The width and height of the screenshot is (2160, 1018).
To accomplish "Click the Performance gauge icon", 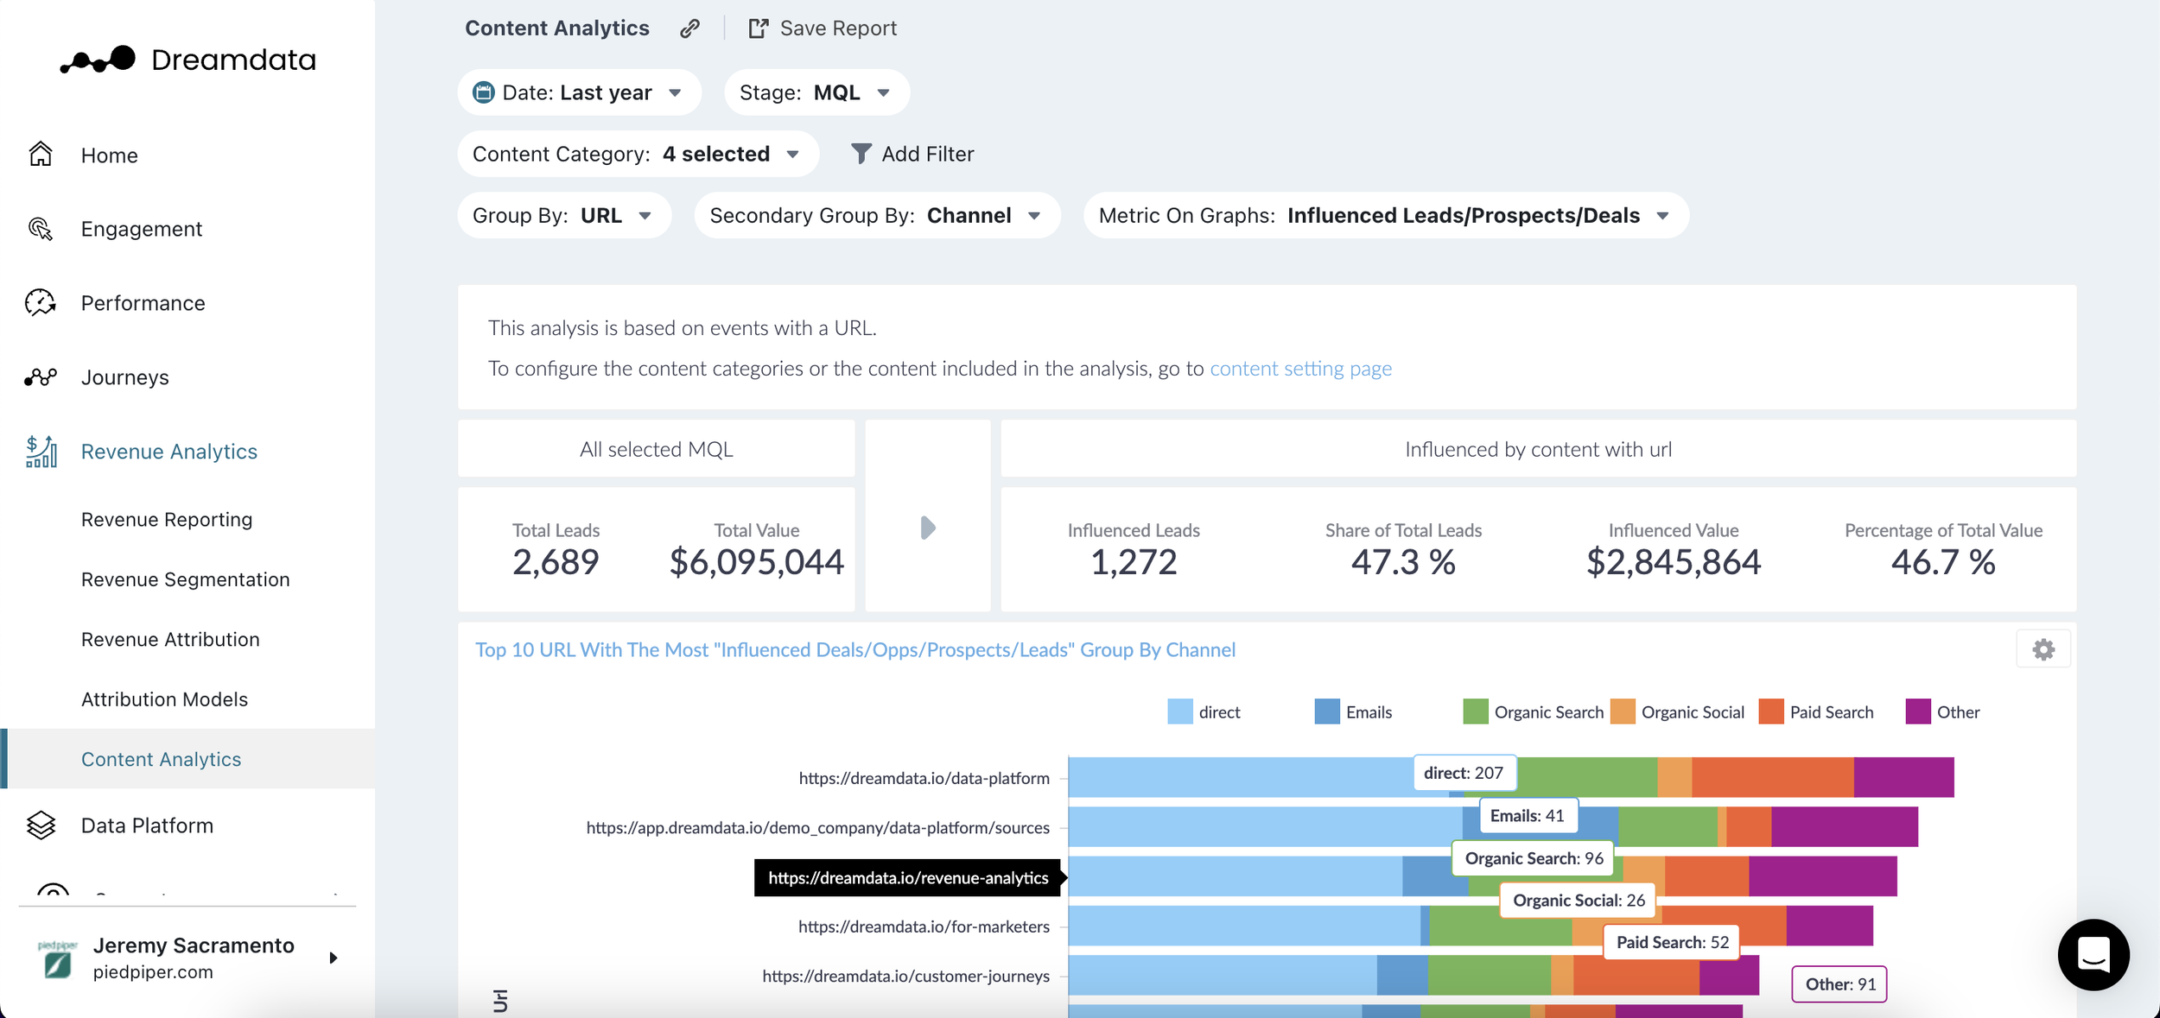I will [x=41, y=303].
